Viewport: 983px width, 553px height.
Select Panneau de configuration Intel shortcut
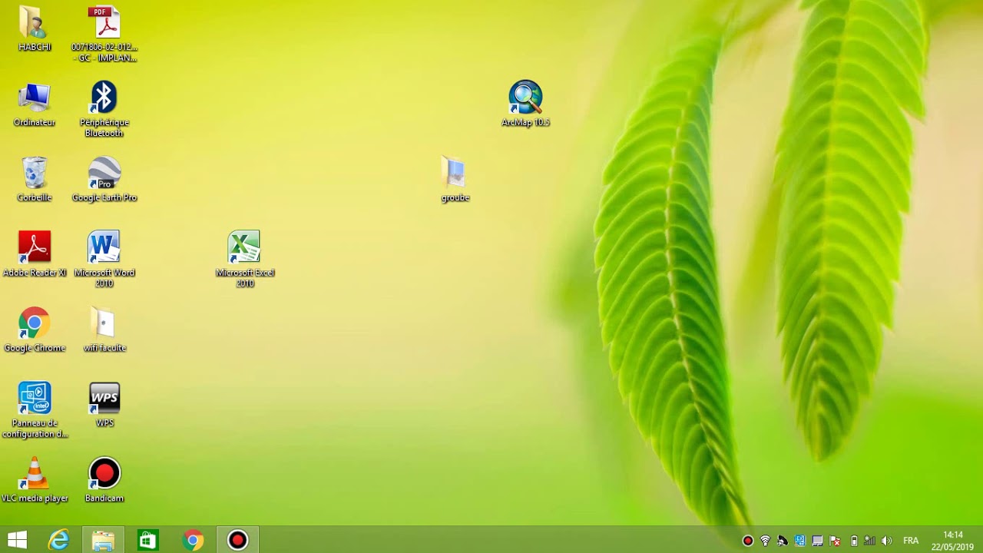[35, 411]
